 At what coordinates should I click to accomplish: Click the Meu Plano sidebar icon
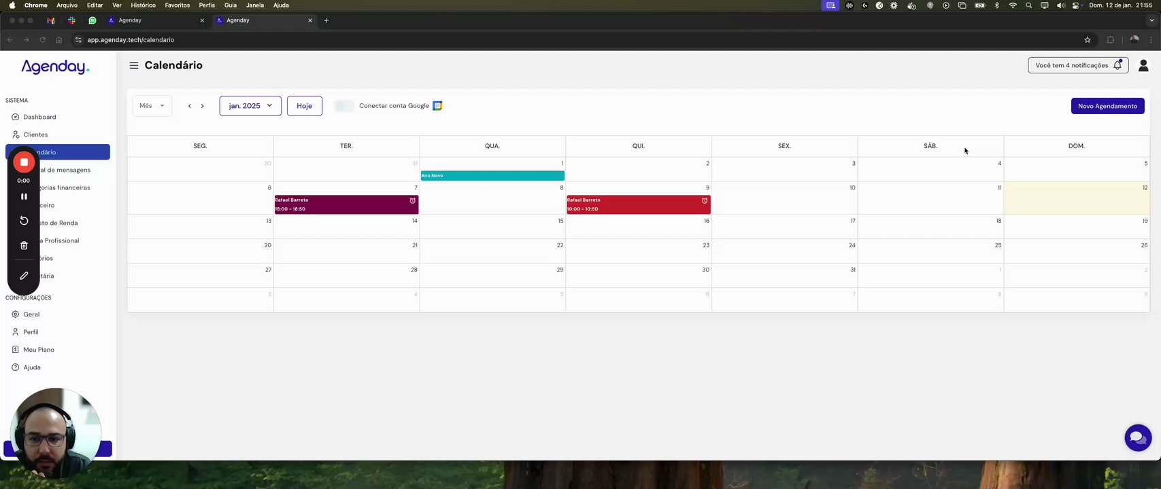[x=16, y=350]
